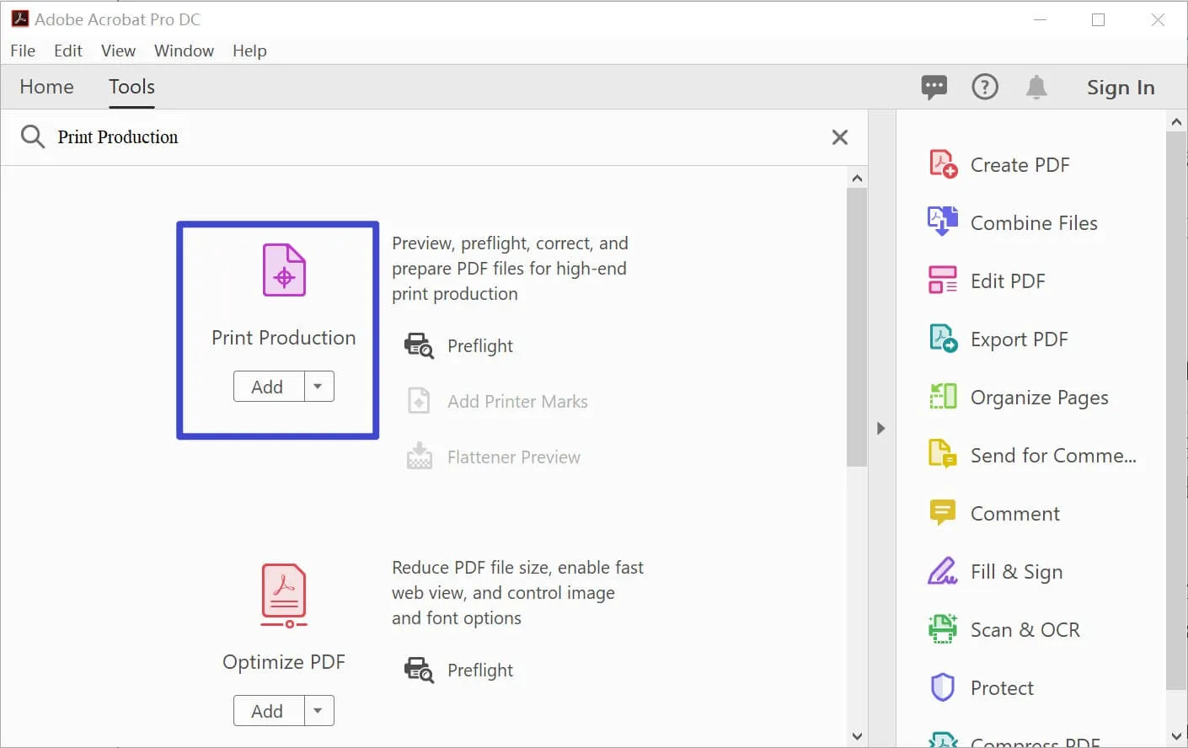Select Export PDF in the side pane
Image resolution: width=1188 pixels, height=748 pixels.
[1019, 339]
